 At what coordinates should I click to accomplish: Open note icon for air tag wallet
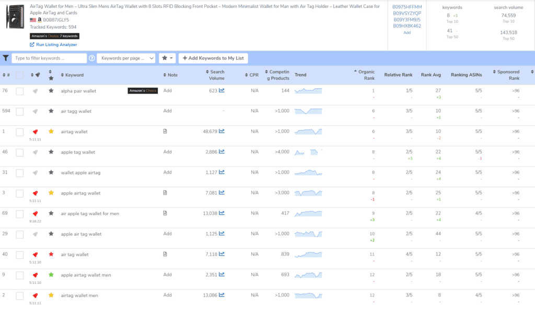165,254
